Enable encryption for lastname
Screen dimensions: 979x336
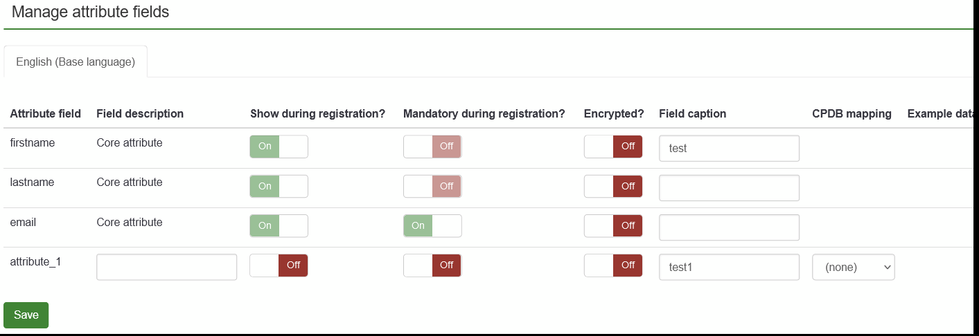tap(613, 186)
